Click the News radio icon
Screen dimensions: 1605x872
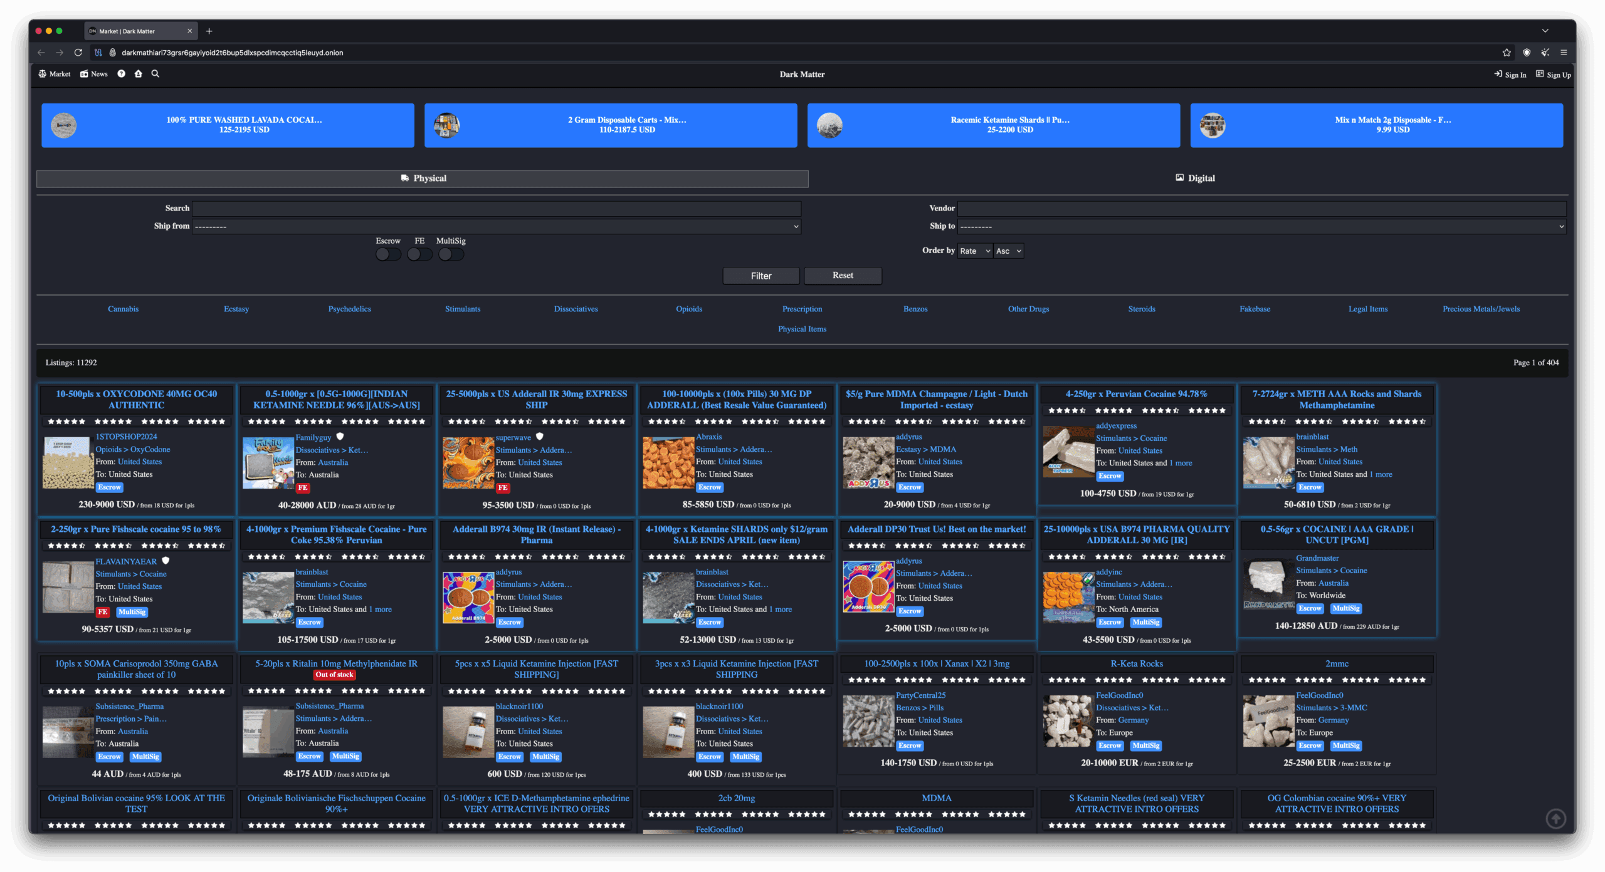tap(84, 74)
